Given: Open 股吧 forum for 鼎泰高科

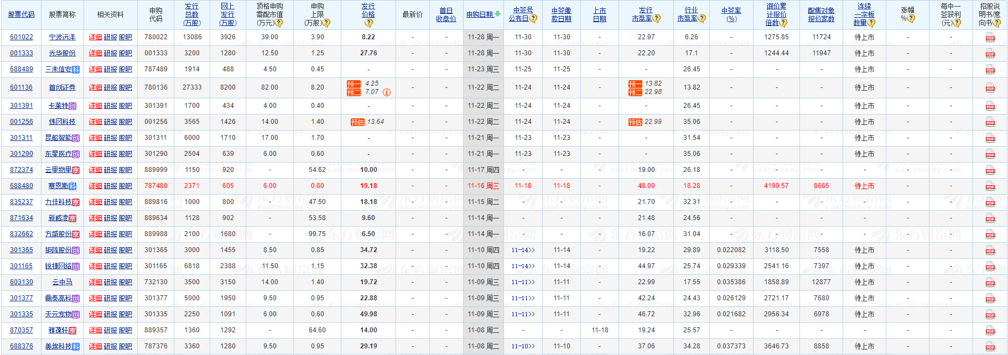Looking at the screenshot, I should [x=126, y=298].
